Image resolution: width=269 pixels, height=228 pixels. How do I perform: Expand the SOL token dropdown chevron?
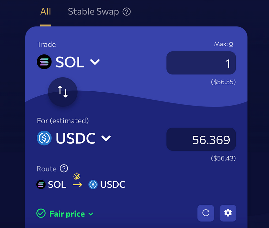point(95,62)
